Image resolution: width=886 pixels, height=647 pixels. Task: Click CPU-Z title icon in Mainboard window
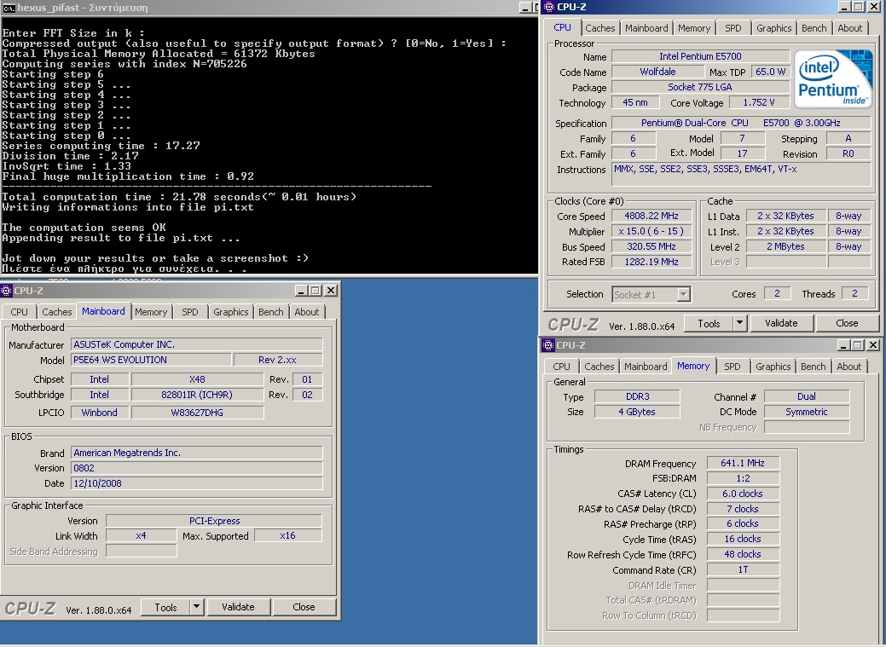click(6, 291)
